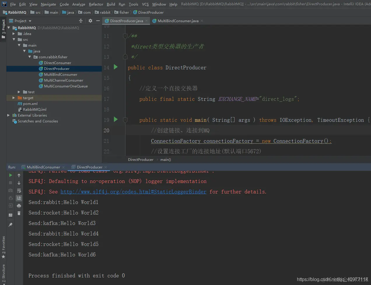Run DirectProducer class from the line 14 gutter arrow

116,67
